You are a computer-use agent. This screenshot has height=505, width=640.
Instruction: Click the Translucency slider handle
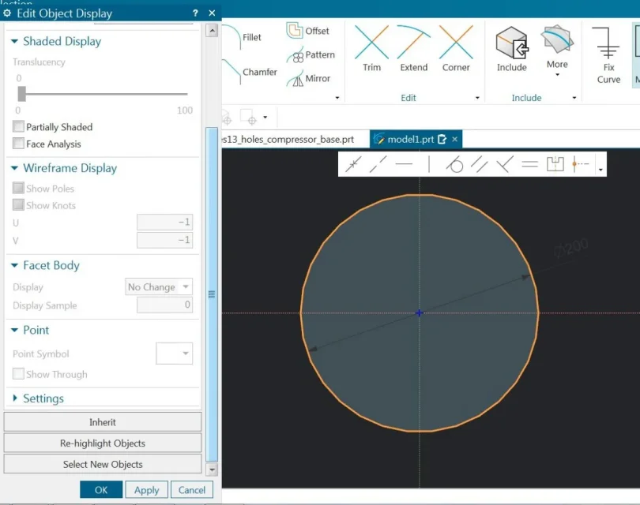(22, 94)
